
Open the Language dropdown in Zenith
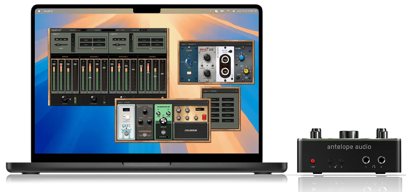tap(82, 30)
